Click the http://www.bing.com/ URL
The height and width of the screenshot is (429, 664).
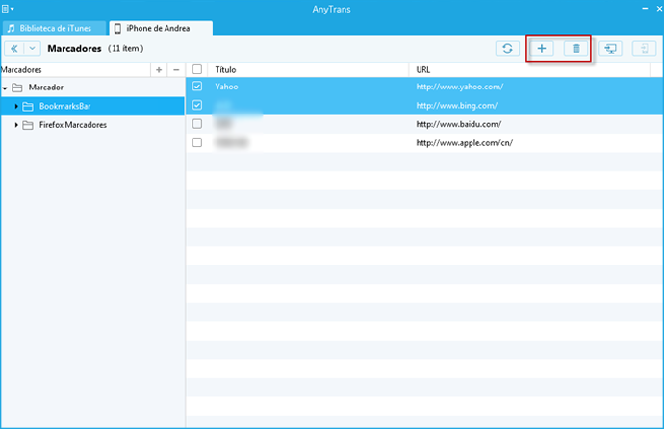click(x=457, y=106)
